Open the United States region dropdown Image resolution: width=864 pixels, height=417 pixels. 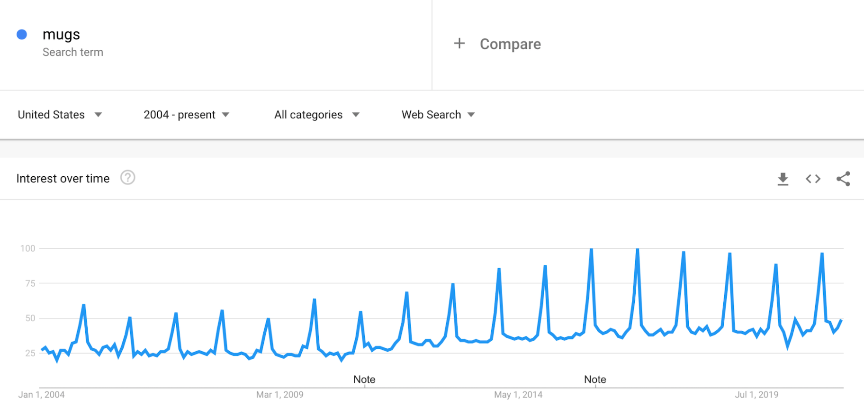tap(60, 115)
